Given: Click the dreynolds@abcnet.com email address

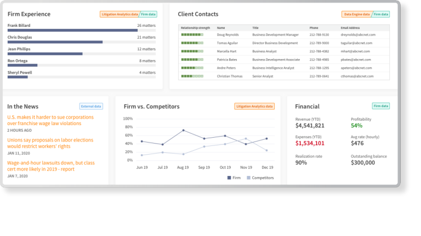Looking at the screenshot, I should 356,34.
